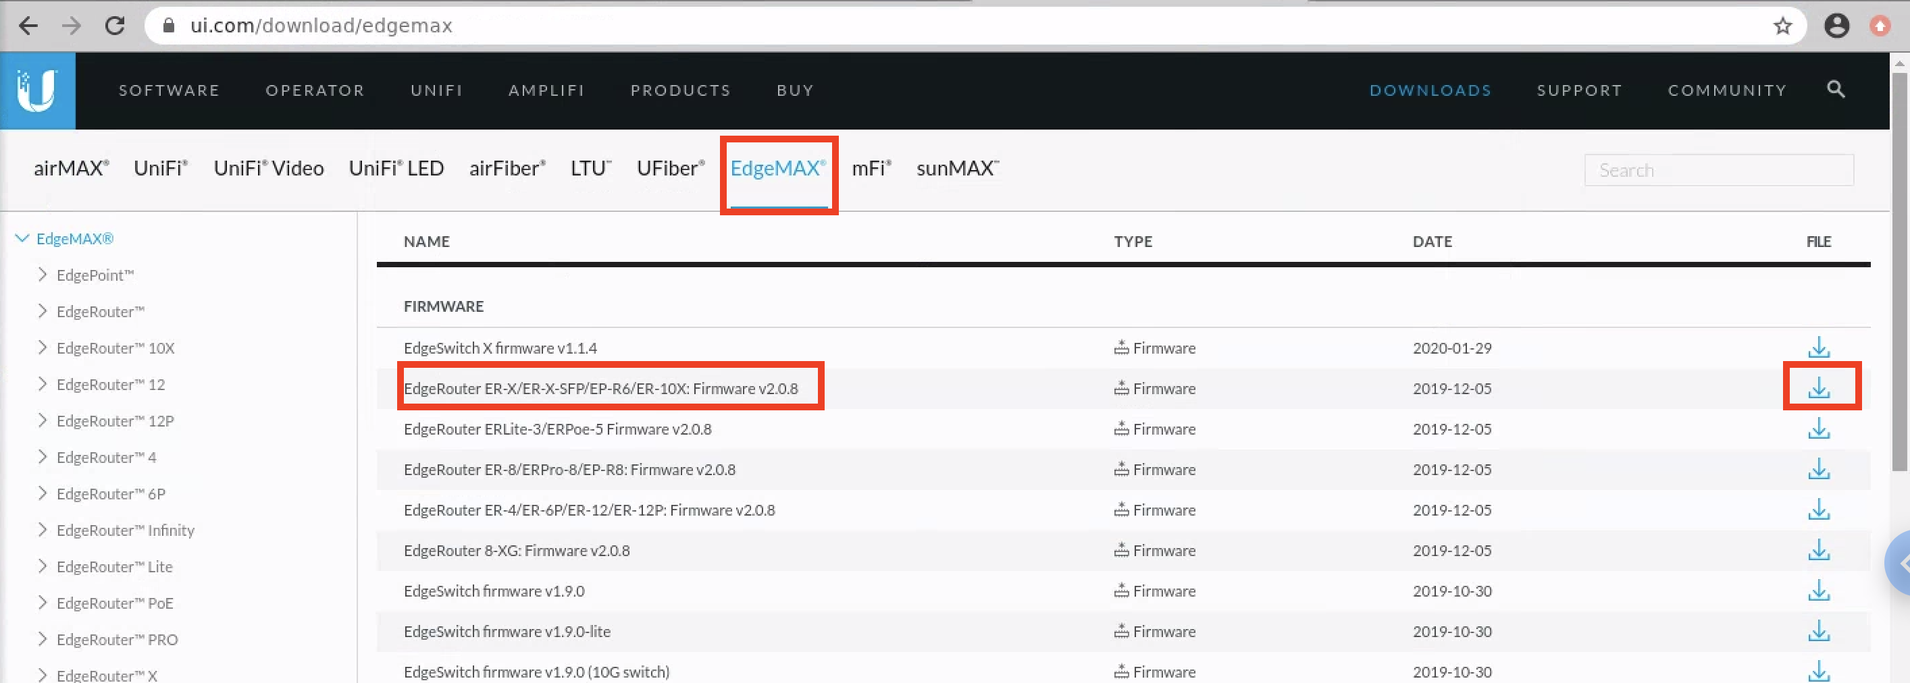Click the DATE column header
Image resolution: width=1910 pixels, height=683 pixels.
[x=1432, y=242]
